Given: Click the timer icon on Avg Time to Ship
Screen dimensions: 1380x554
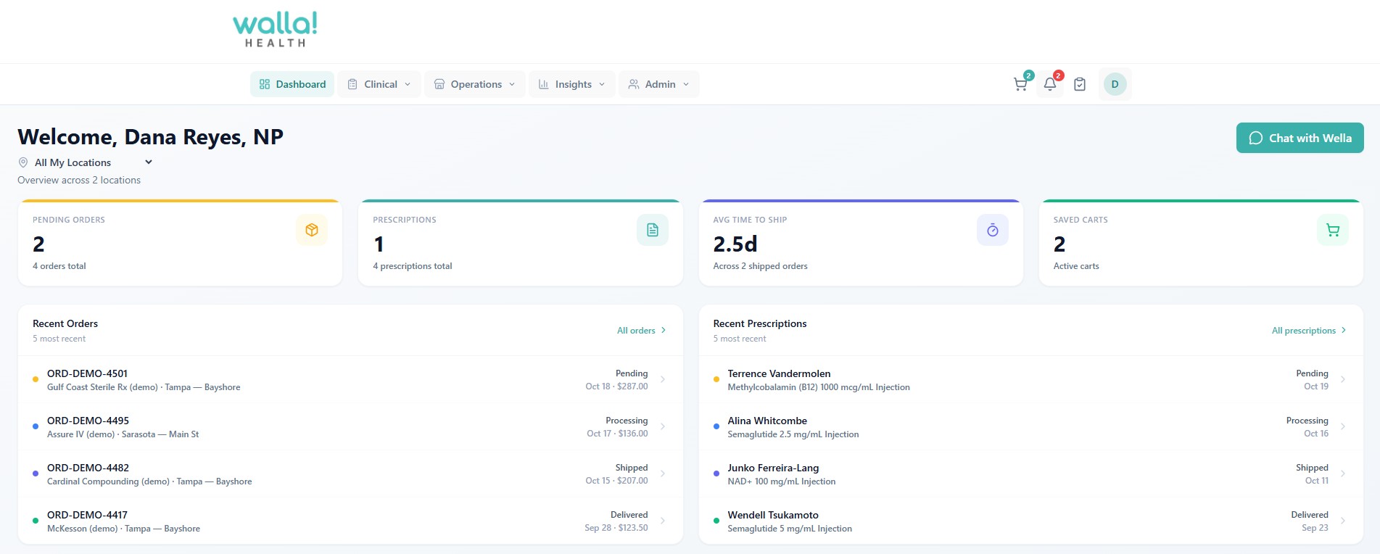Looking at the screenshot, I should 993,230.
